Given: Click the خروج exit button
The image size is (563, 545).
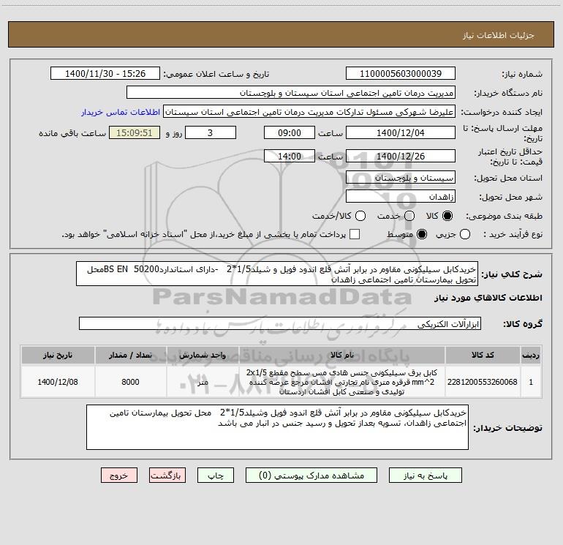Looking at the screenshot, I should pos(119,476).
